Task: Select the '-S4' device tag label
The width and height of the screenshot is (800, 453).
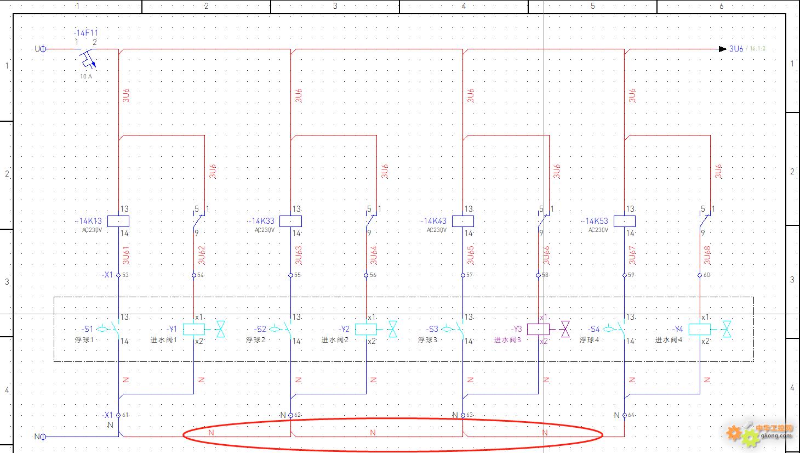Action: tap(594, 329)
